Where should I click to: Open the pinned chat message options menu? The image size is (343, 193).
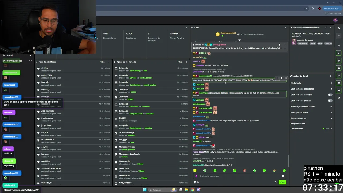(x=285, y=45)
